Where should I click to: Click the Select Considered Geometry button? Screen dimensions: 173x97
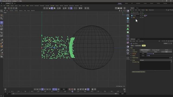tap(138, 72)
